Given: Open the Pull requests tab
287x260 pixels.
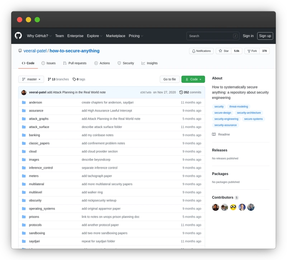Looking at the screenshot, I should tap(75, 63).
